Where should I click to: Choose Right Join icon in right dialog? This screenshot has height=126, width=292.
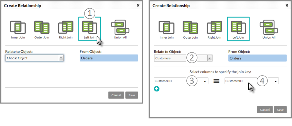pos(214,27)
